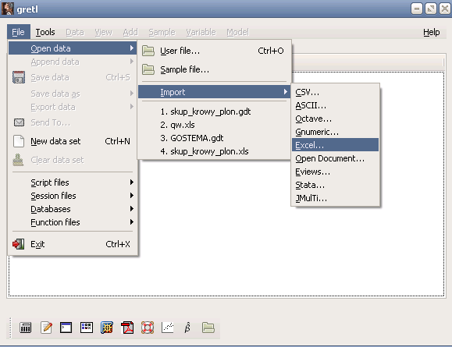Minimize the gretl window
This screenshot has width=452, height=347.
point(417,9)
